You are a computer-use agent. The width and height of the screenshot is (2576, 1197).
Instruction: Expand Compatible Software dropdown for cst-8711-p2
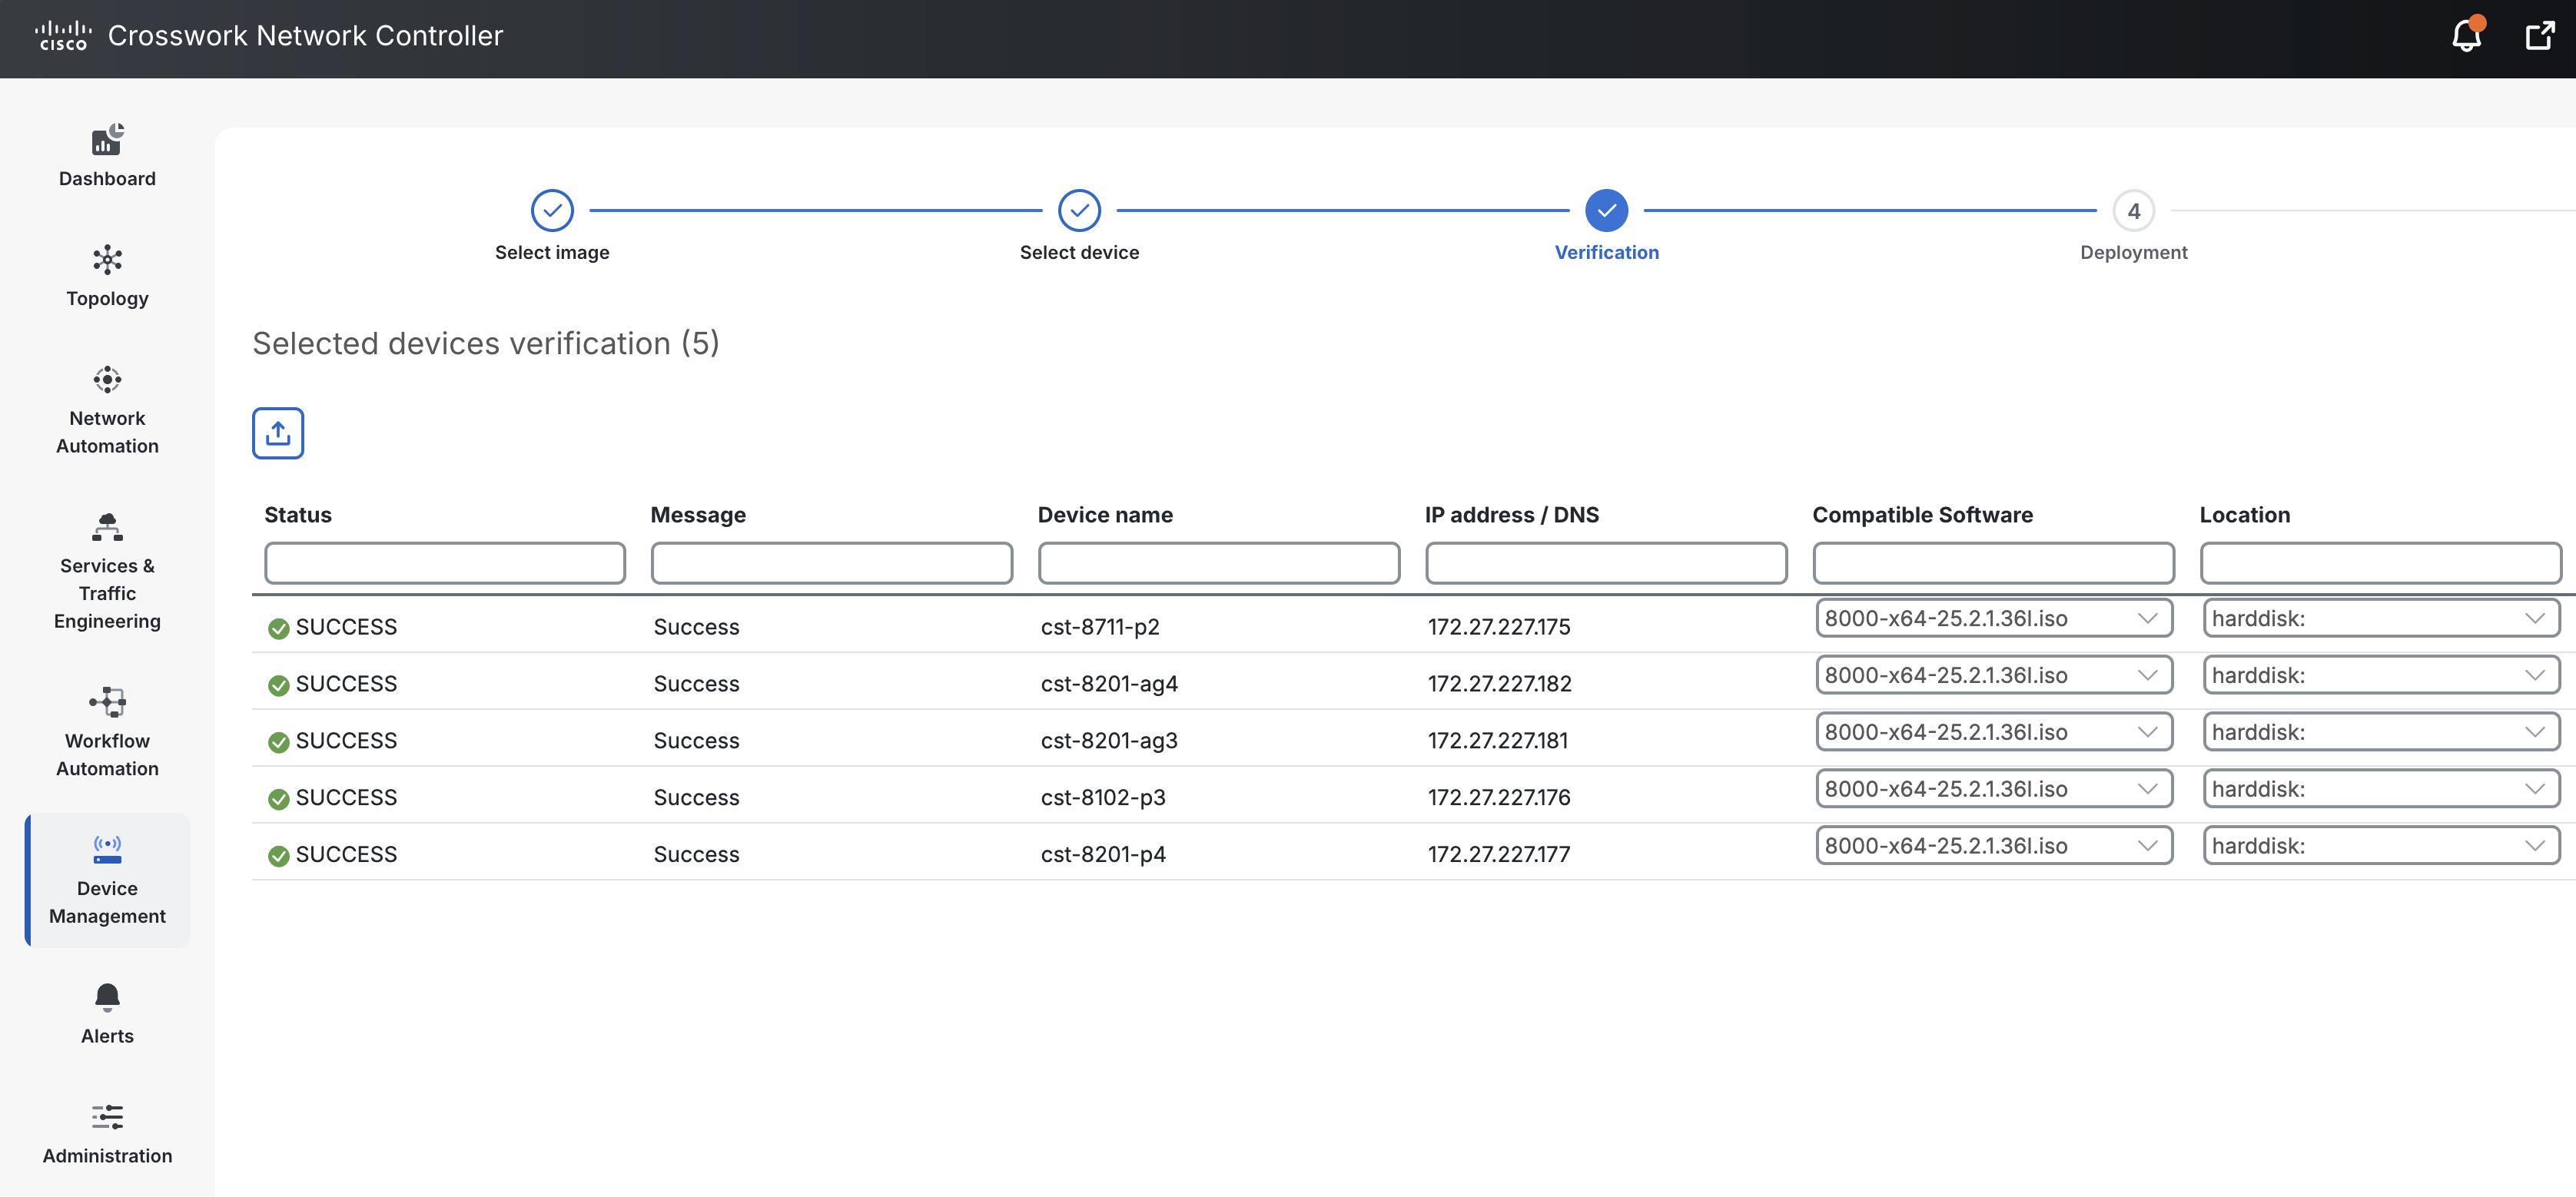pos(1993,618)
